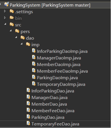This screenshot has width=111, height=128.
Task: Click the pers package icon
Action: tap(17, 31)
